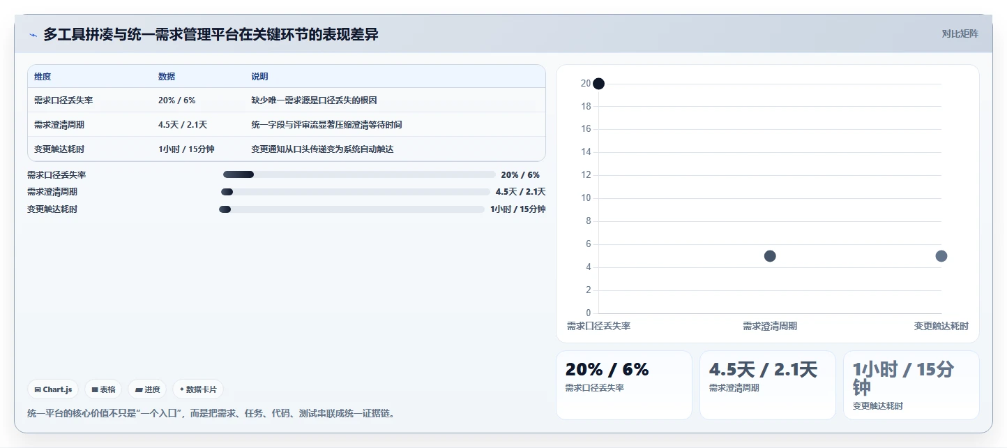Click the 数据卡片 tag pill
Screen dimensions: 1007x448
(x=198, y=389)
